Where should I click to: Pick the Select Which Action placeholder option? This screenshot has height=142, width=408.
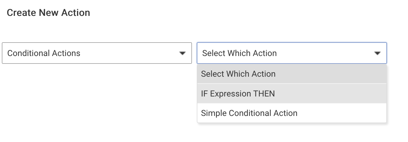tap(238, 74)
